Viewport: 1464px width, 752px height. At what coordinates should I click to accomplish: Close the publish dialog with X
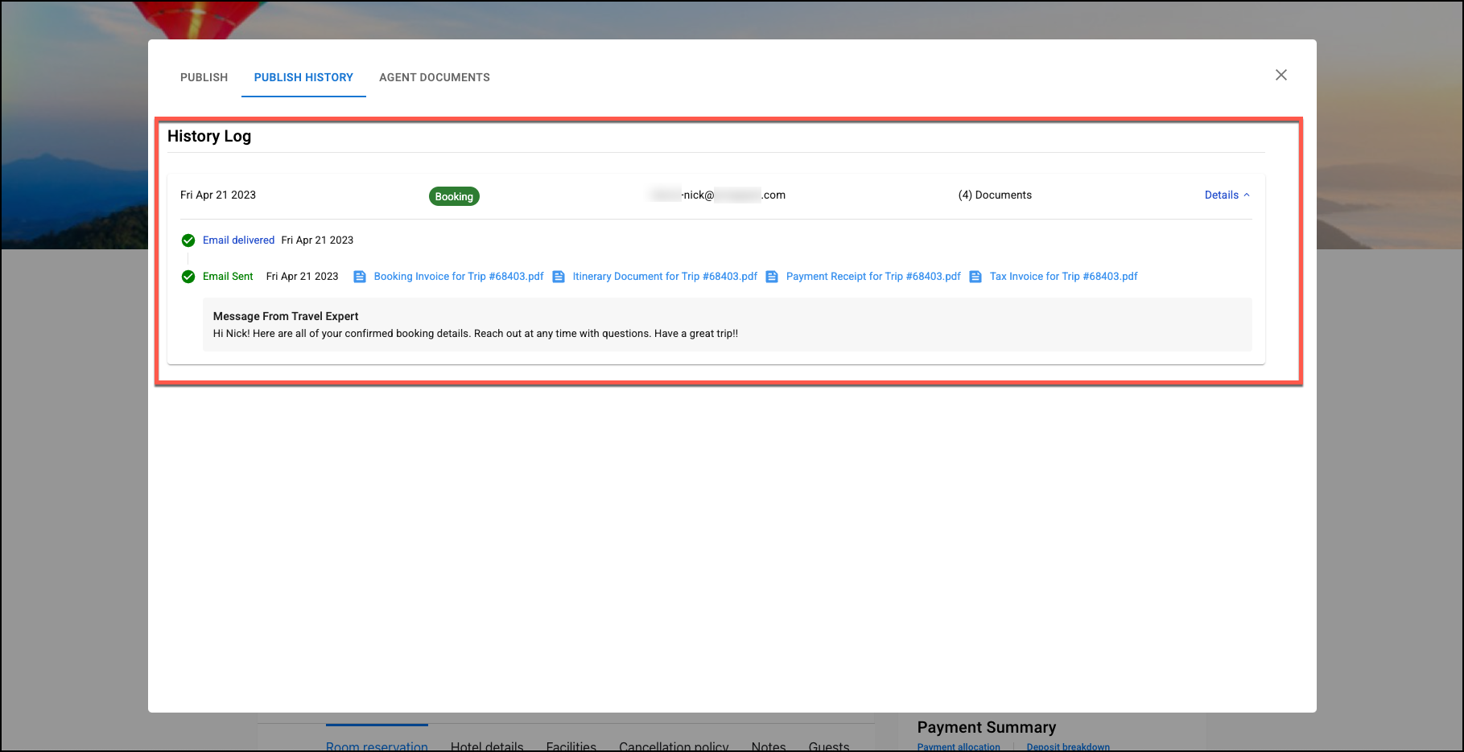pos(1281,75)
